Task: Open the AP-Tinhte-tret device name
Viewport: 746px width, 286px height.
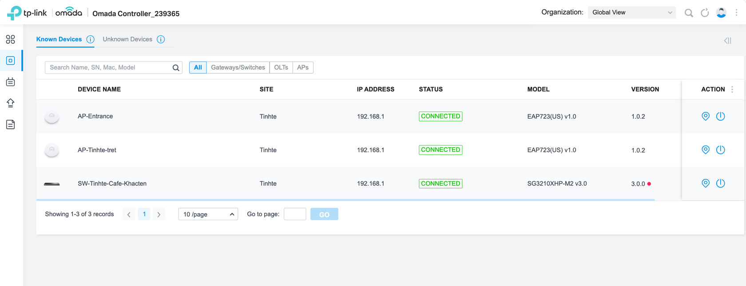Action: pos(97,150)
